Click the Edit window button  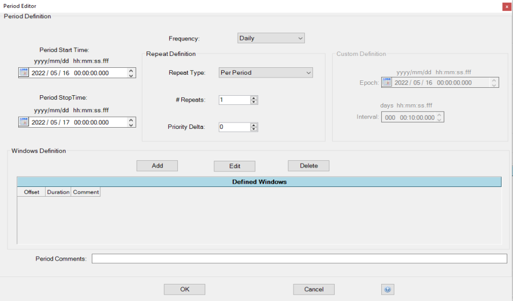234,166
